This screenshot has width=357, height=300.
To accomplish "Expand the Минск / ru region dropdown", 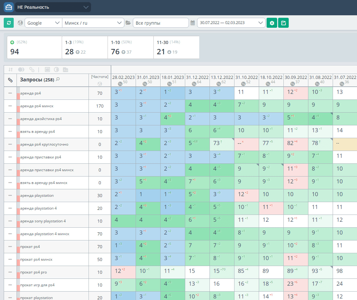I will 93,23.
